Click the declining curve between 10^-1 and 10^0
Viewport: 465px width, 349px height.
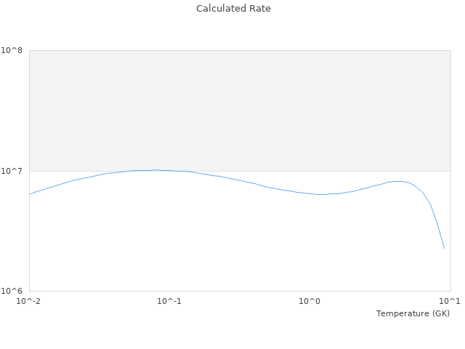click(240, 180)
